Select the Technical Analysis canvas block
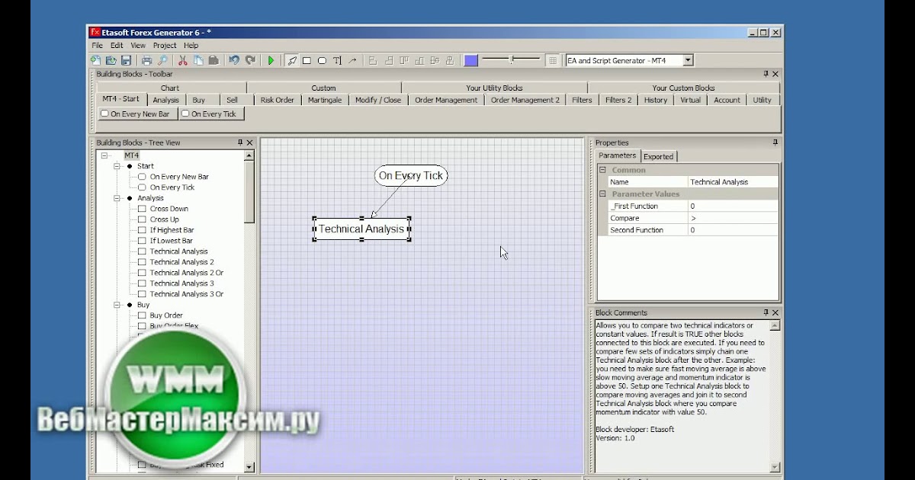The width and height of the screenshot is (915, 480). click(361, 229)
